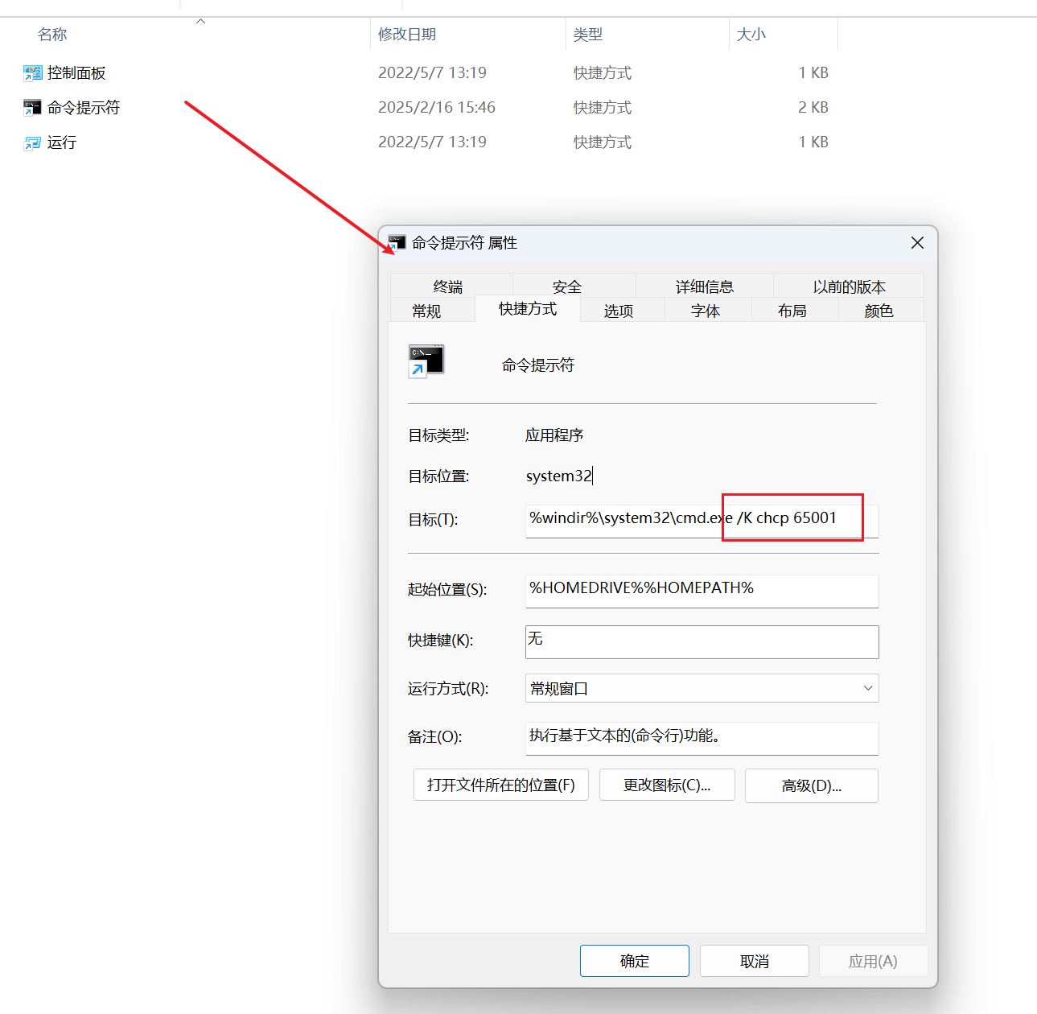1037x1014 pixels.
Task: Click 取消 to dismiss the dialog
Action: pos(754,960)
